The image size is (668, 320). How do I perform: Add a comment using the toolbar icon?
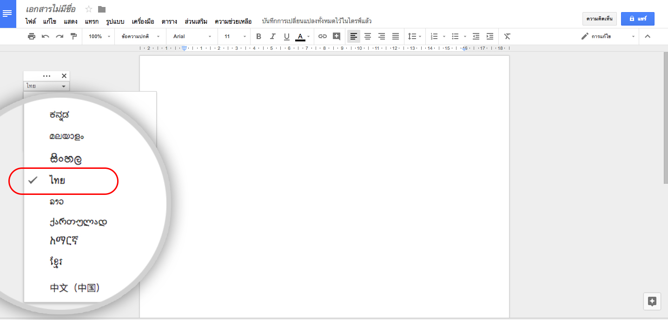point(337,36)
